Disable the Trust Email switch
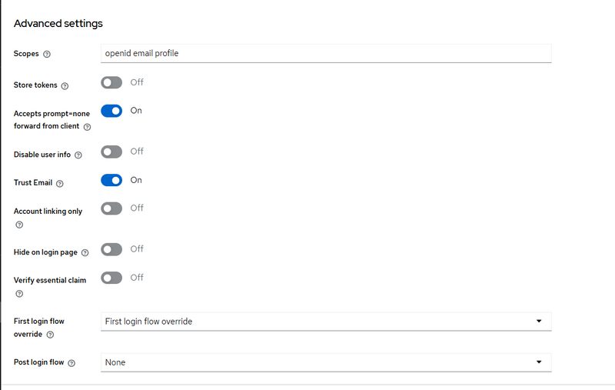The image size is (615, 390). point(112,180)
